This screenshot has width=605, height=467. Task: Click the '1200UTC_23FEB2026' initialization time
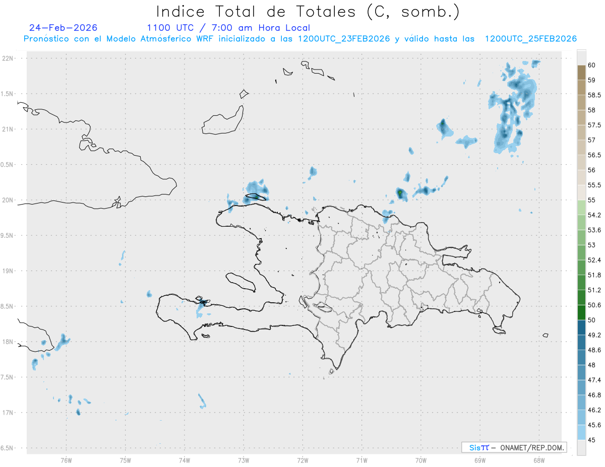pyautogui.click(x=344, y=39)
